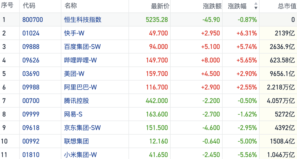Select the -5.56% change value
The height and width of the screenshot is (159, 297).
[x=248, y=155]
